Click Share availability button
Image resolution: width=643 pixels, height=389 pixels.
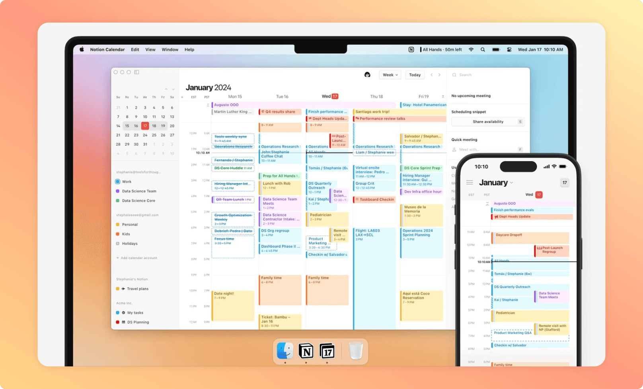point(488,122)
